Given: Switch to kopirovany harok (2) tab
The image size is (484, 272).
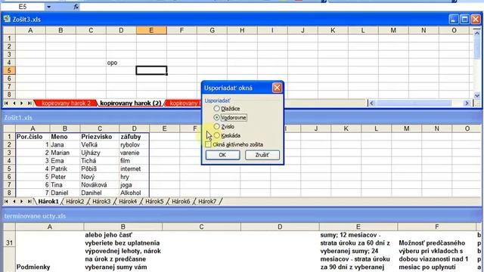Looking at the screenshot, I should tap(131, 104).
